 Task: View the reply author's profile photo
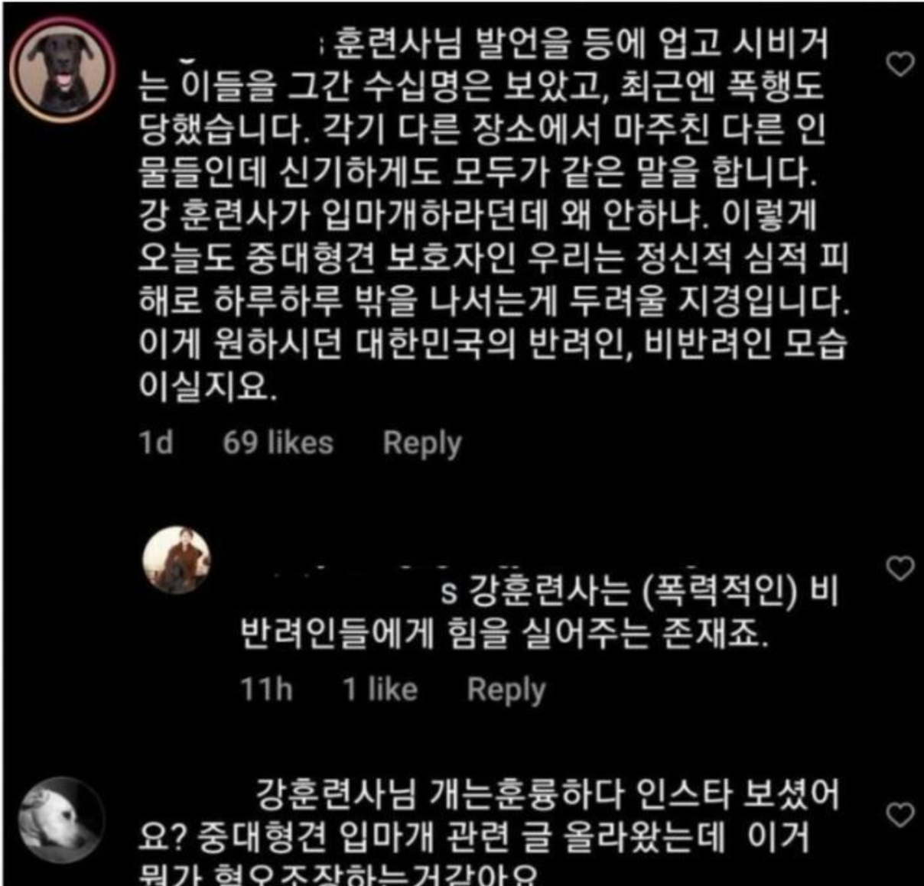(x=177, y=560)
